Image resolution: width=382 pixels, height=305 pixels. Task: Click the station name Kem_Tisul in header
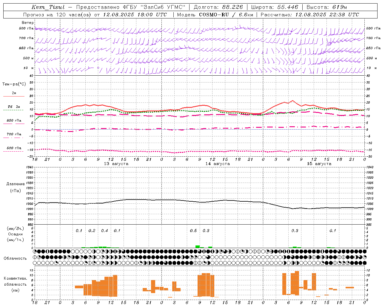pos(48,7)
